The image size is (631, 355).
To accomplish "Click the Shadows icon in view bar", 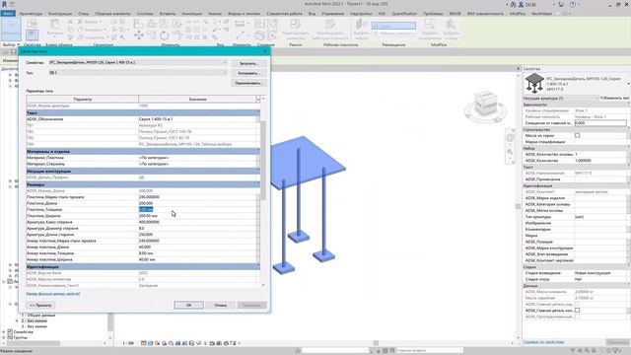I will (x=165, y=343).
